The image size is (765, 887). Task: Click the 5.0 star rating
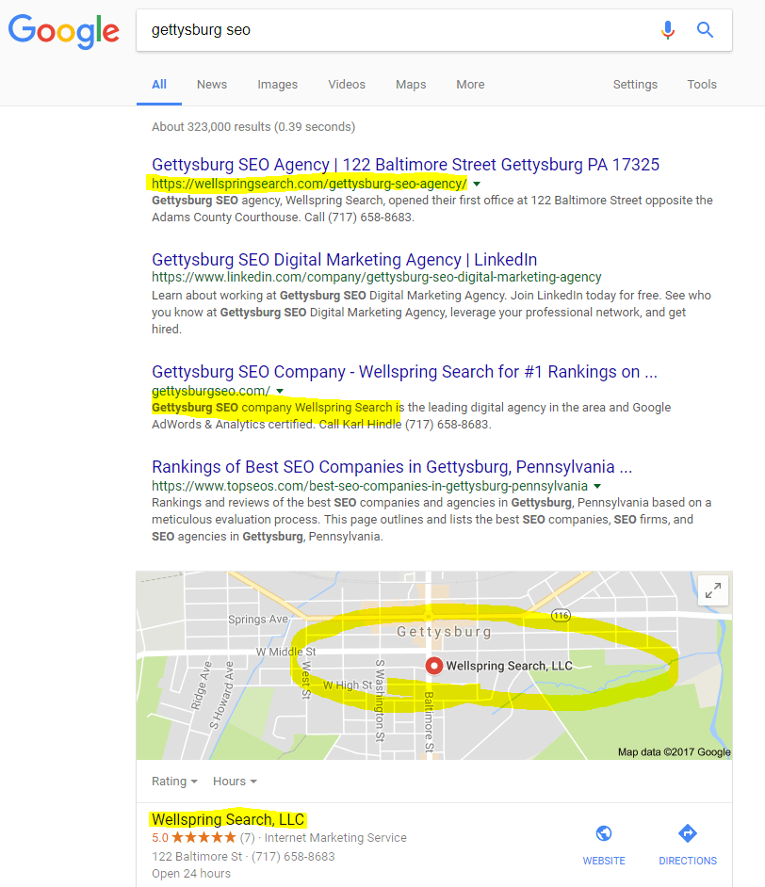[193, 837]
